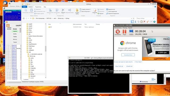Click the navigation tree vertical scrollbar
Viewport: 170px width, 96px height.
(46, 49)
